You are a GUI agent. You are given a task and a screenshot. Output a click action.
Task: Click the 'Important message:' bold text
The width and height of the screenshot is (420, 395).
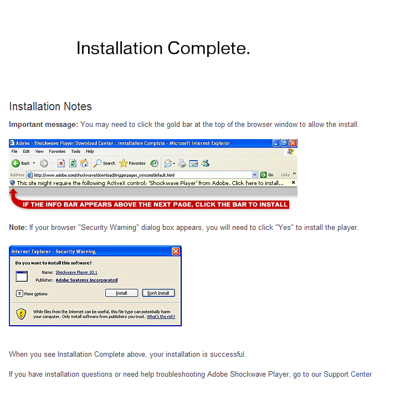[43, 125]
